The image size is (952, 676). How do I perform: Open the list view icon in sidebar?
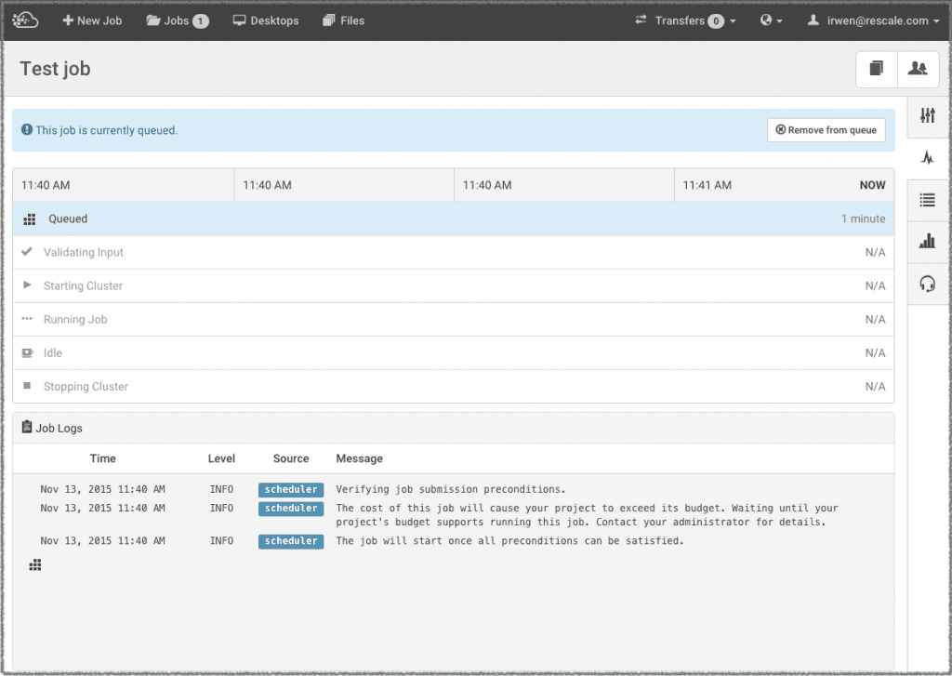[926, 199]
